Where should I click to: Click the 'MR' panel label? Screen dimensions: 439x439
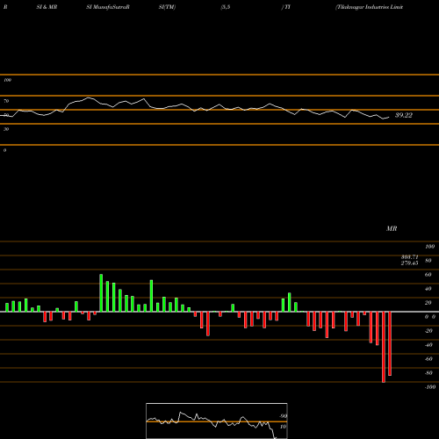click(392, 228)
